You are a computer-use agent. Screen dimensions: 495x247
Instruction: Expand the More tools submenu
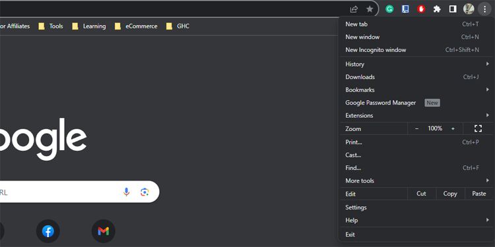[416, 180]
